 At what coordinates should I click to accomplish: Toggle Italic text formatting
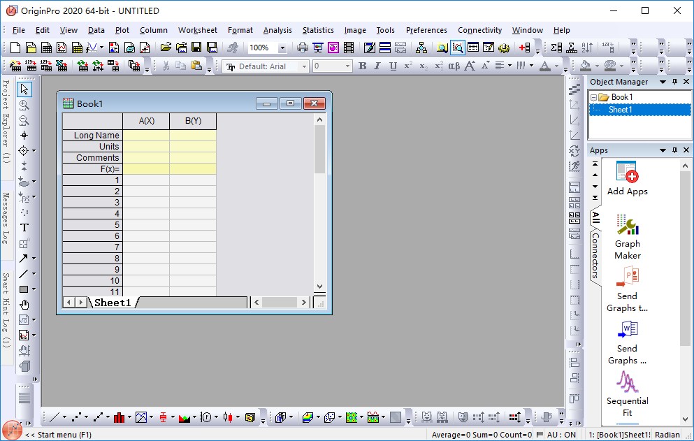click(377, 66)
